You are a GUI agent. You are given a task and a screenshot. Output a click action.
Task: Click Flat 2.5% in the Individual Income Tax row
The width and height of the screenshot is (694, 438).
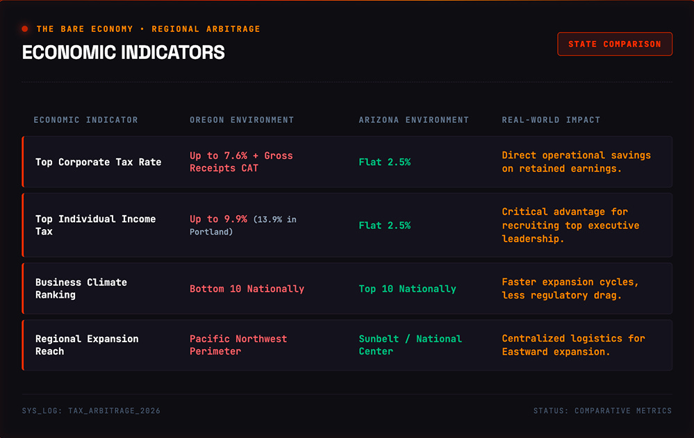[385, 225]
